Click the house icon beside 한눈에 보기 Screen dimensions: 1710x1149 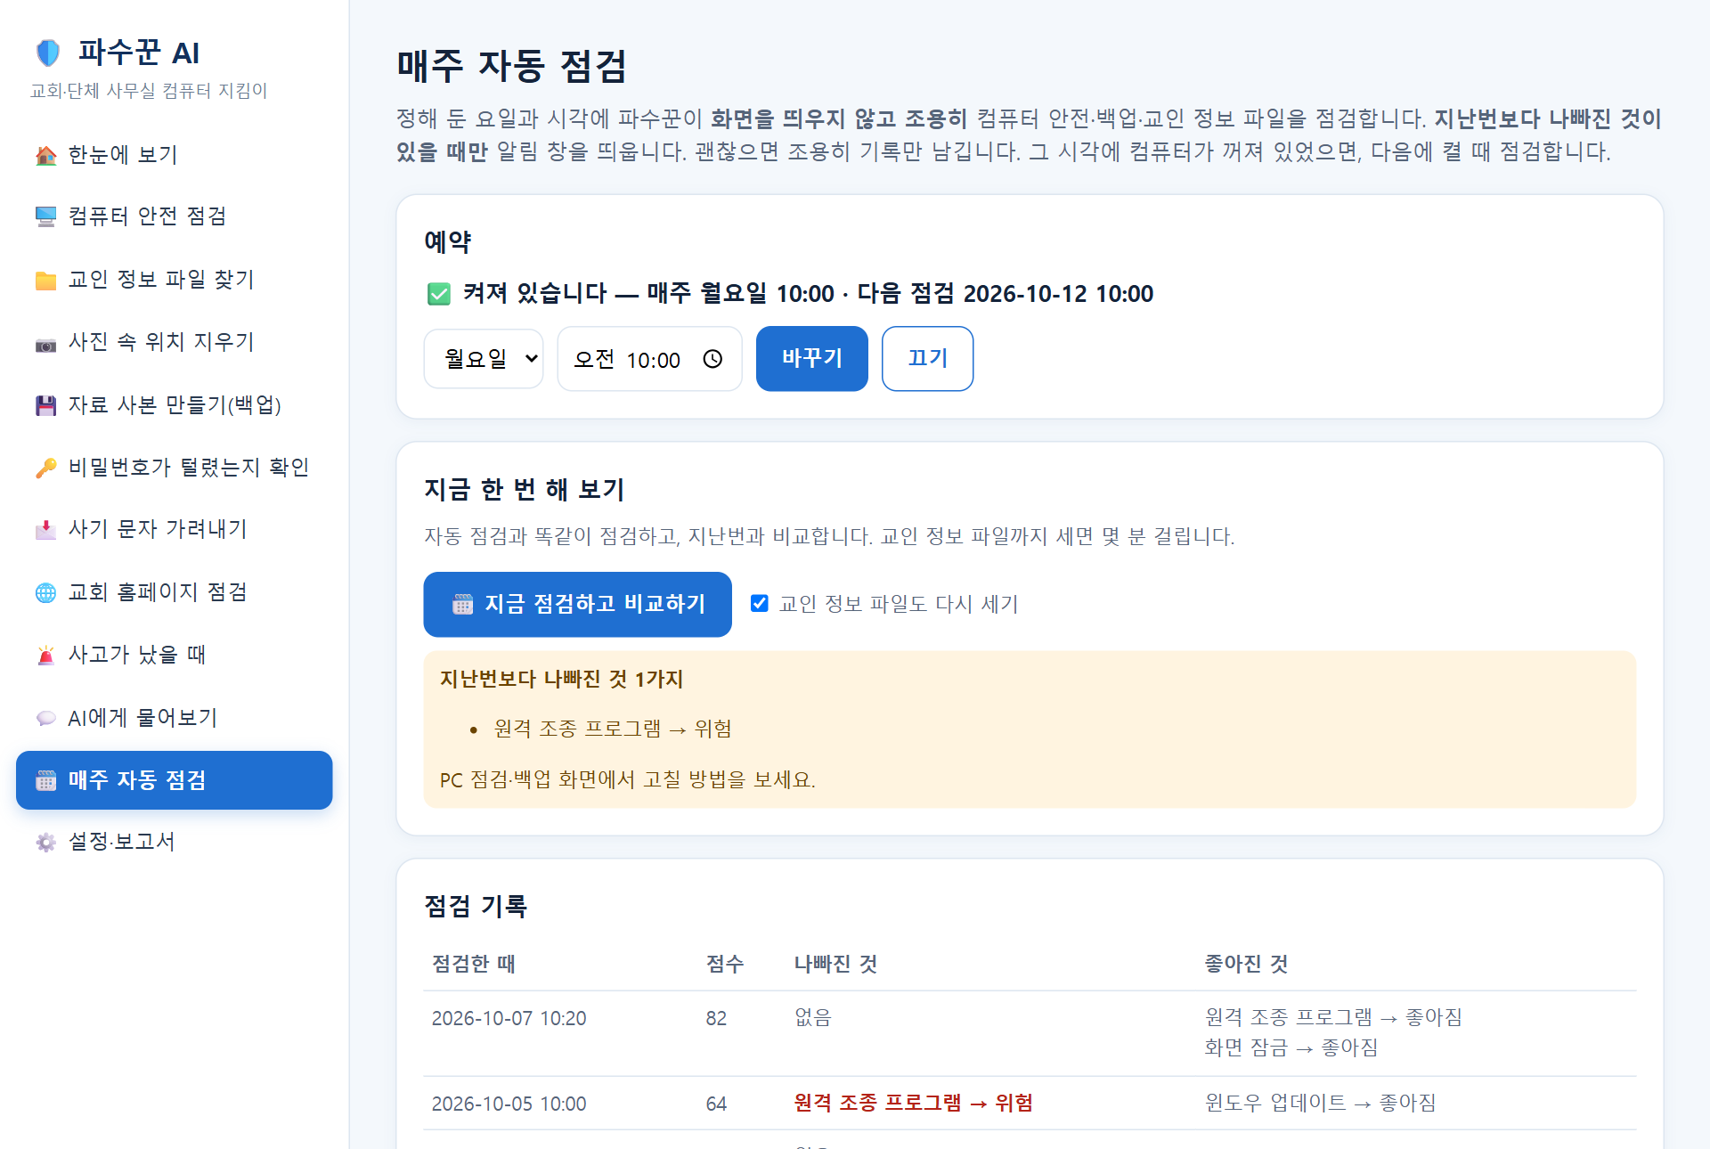(x=45, y=155)
